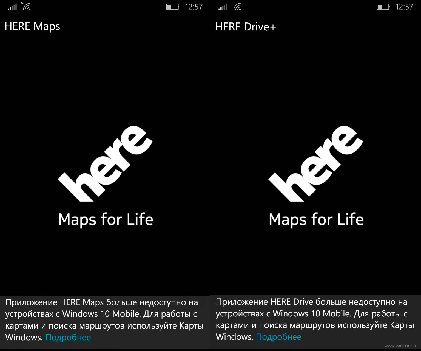This screenshot has height=351, width=421.
Task: Open the Подробнее link in HERE Drive+ screen
Action: click(279, 337)
